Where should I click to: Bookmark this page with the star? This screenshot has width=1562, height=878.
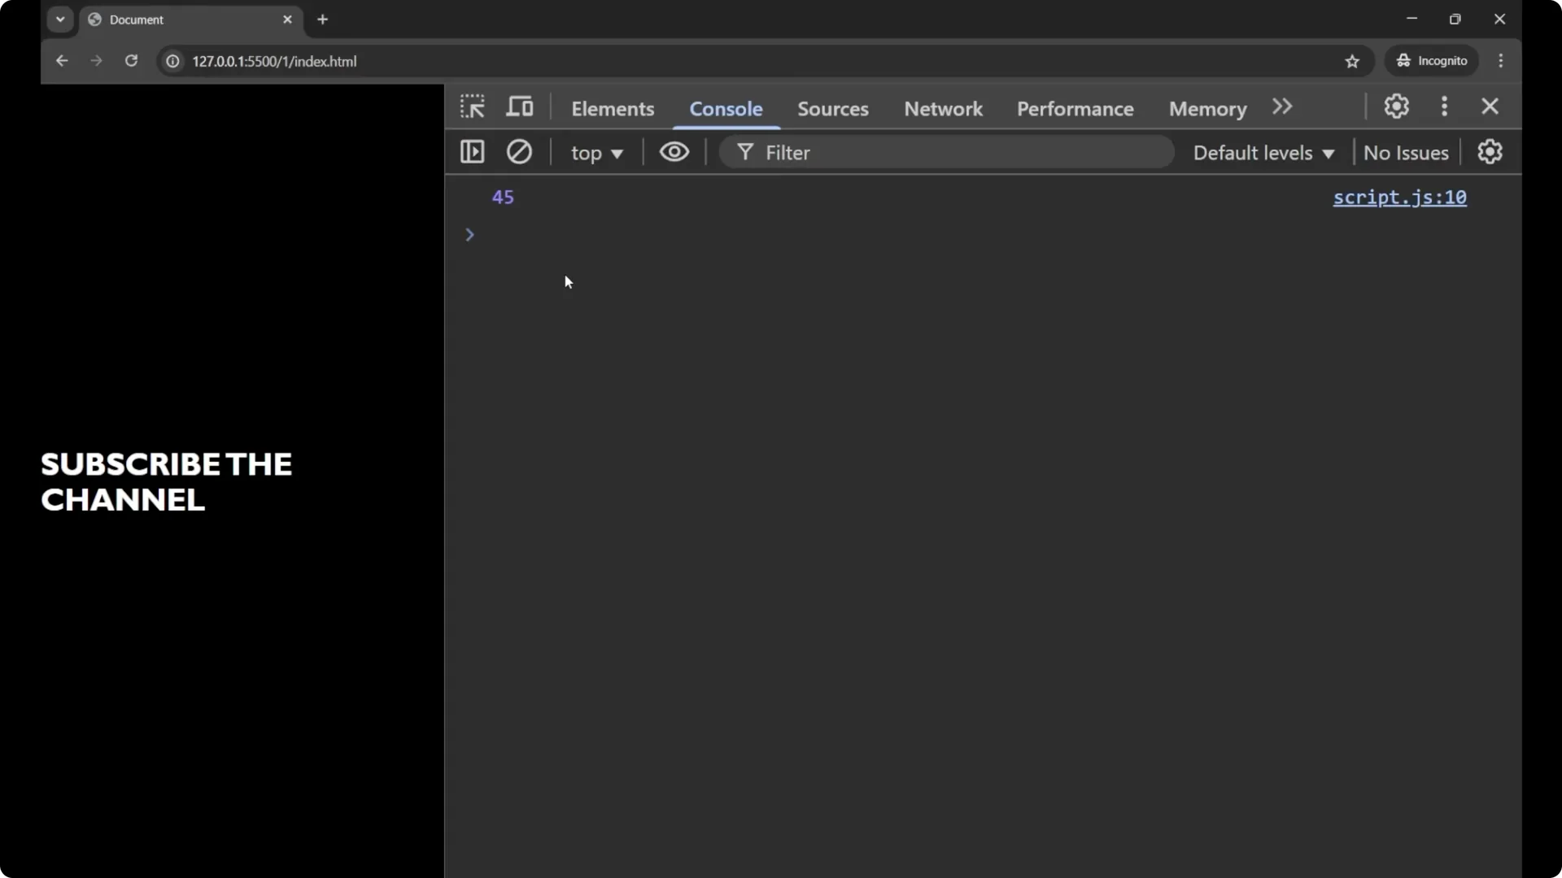point(1353,61)
